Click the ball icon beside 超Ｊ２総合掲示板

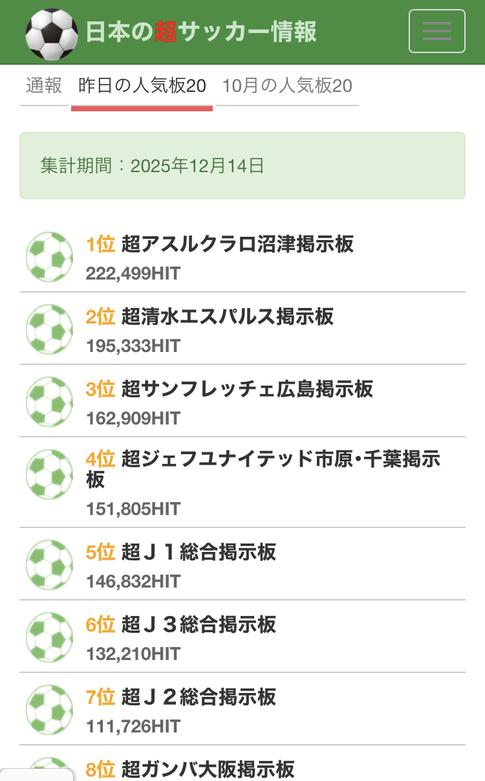pyautogui.click(x=49, y=710)
